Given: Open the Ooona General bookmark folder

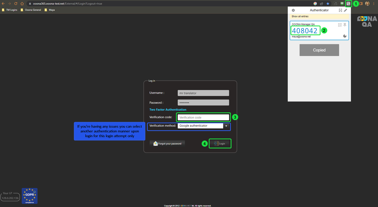Looking at the screenshot, I should (31, 10).
